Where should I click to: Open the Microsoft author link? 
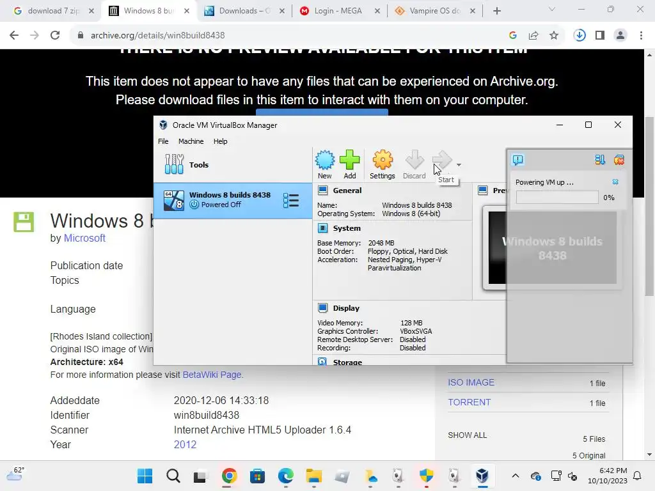[84, 238]
